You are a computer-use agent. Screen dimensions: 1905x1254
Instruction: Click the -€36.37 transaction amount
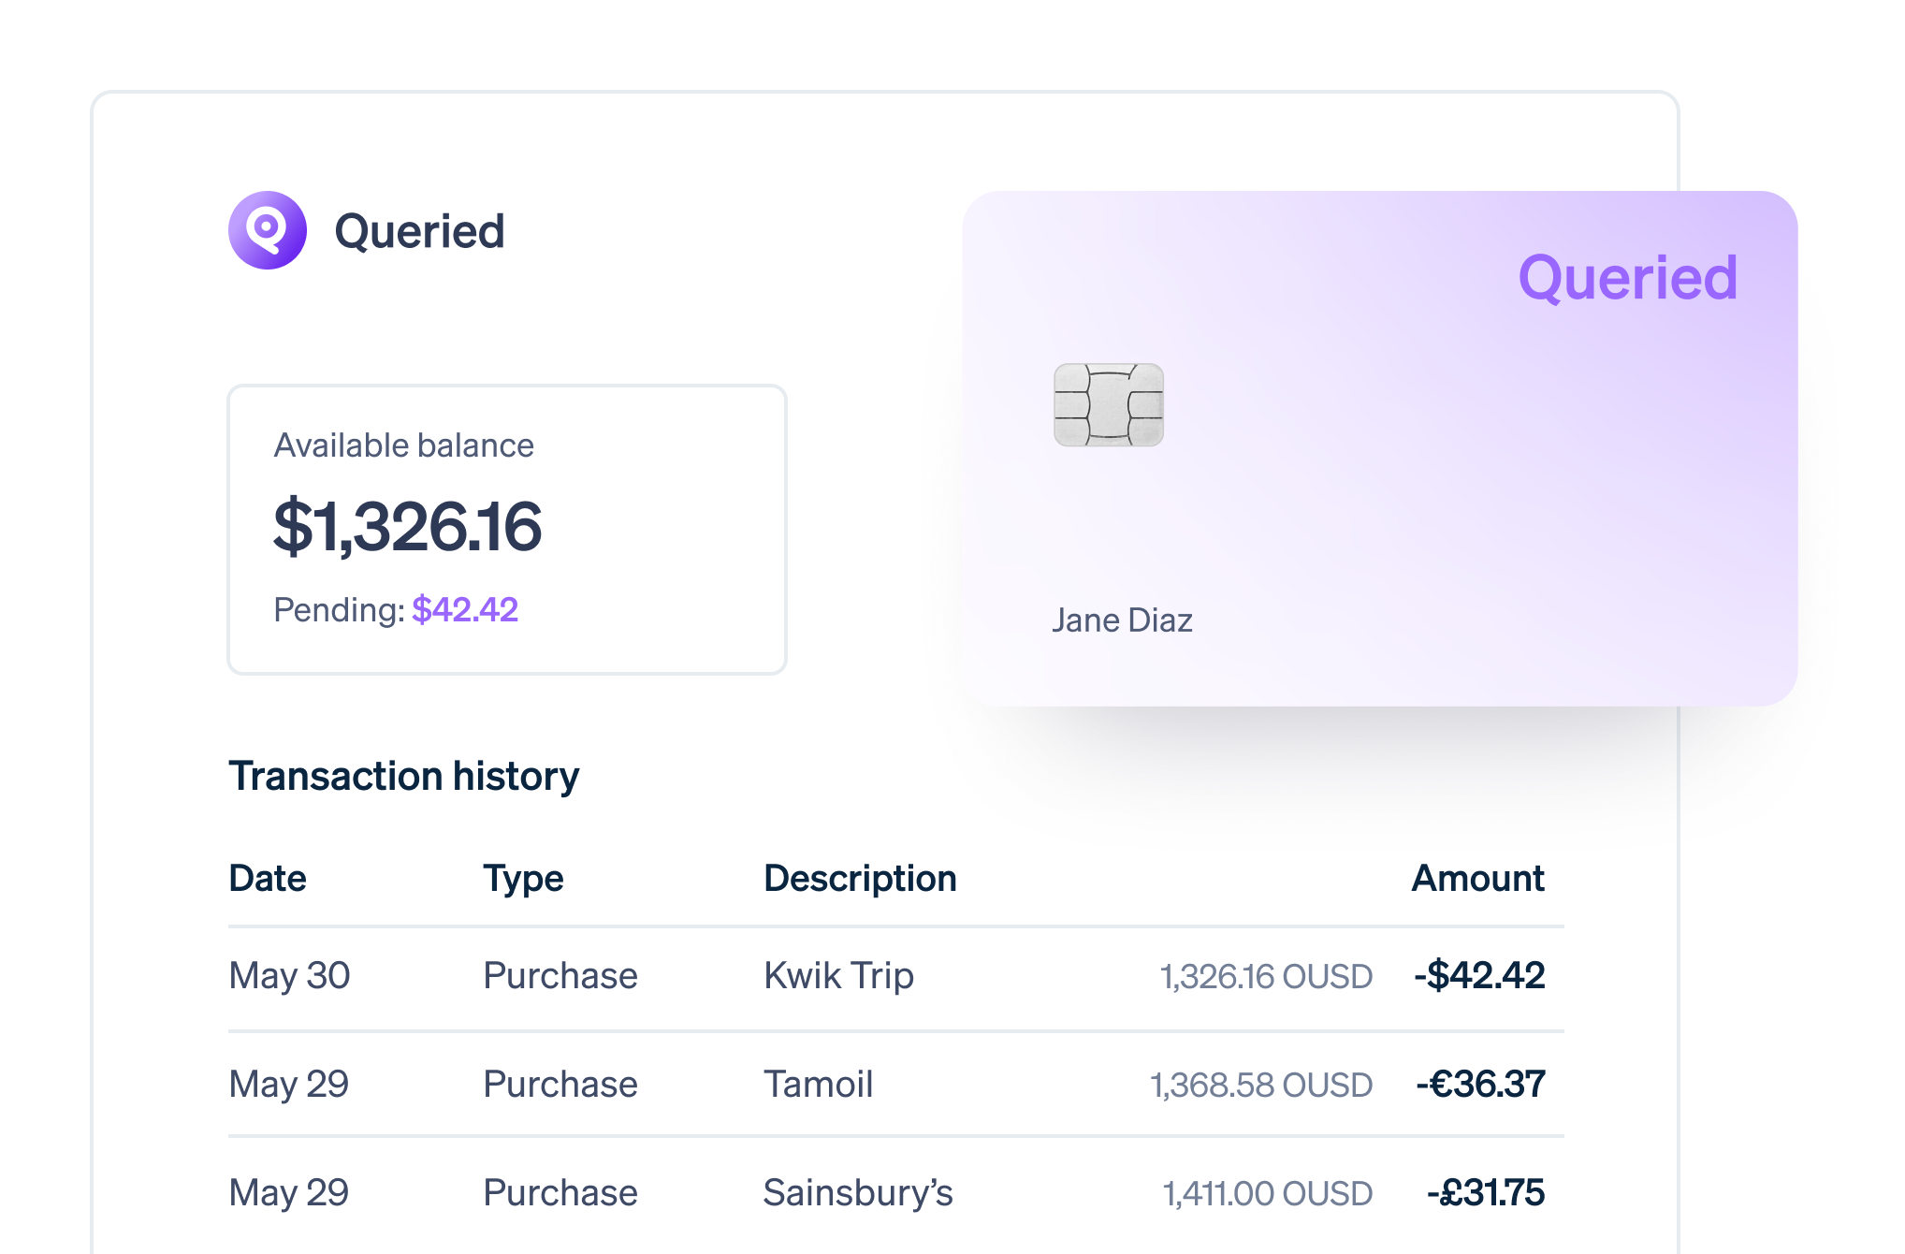click(x=1480, y=1084)
